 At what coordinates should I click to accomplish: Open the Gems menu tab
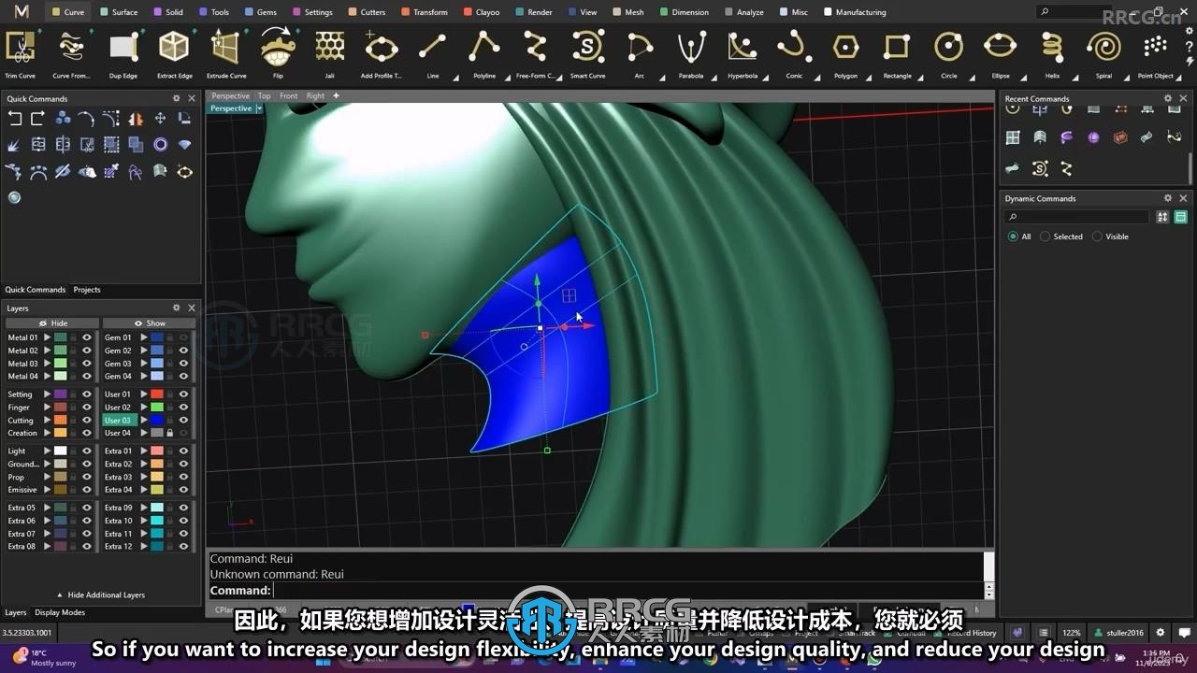[x=261, y=12]
